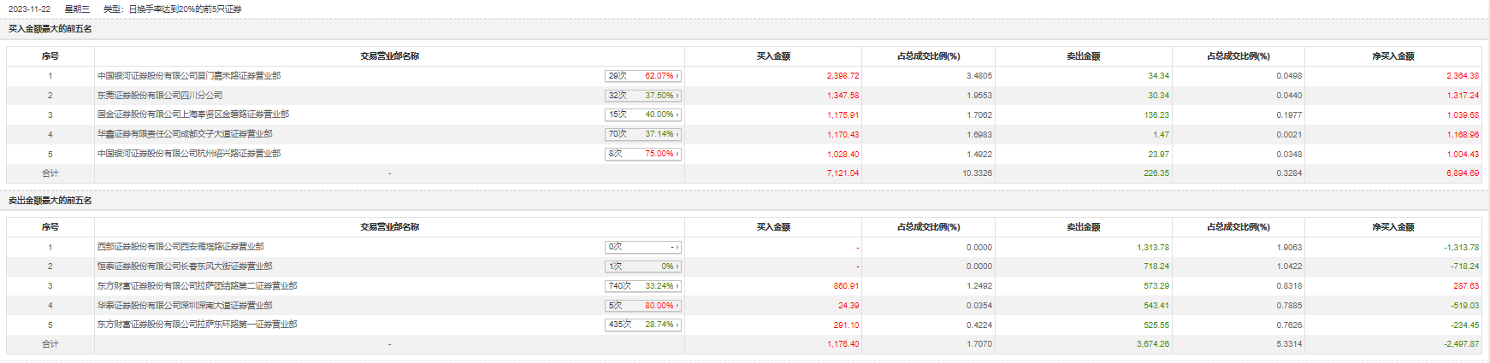Show details for 15次 40.00% badge
Viewport: 1490px width, 363px height.
coord(642,114)
